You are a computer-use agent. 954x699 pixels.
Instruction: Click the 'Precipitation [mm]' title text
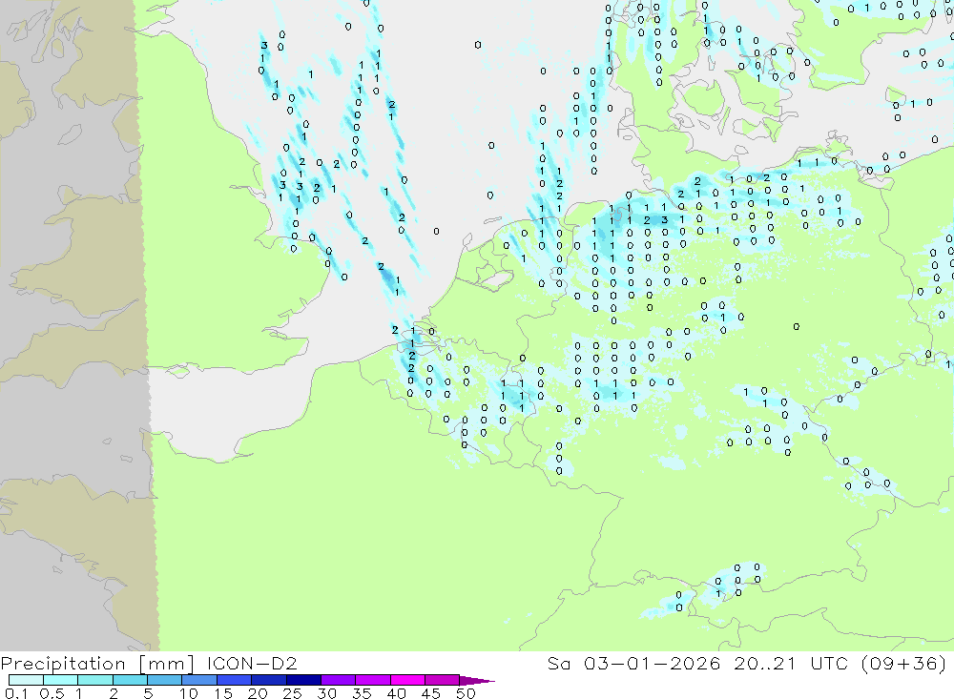tap(97, 664)
